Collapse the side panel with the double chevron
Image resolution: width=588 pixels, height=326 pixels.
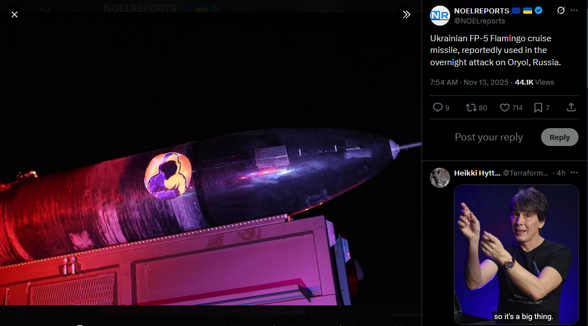pos(406,14)
